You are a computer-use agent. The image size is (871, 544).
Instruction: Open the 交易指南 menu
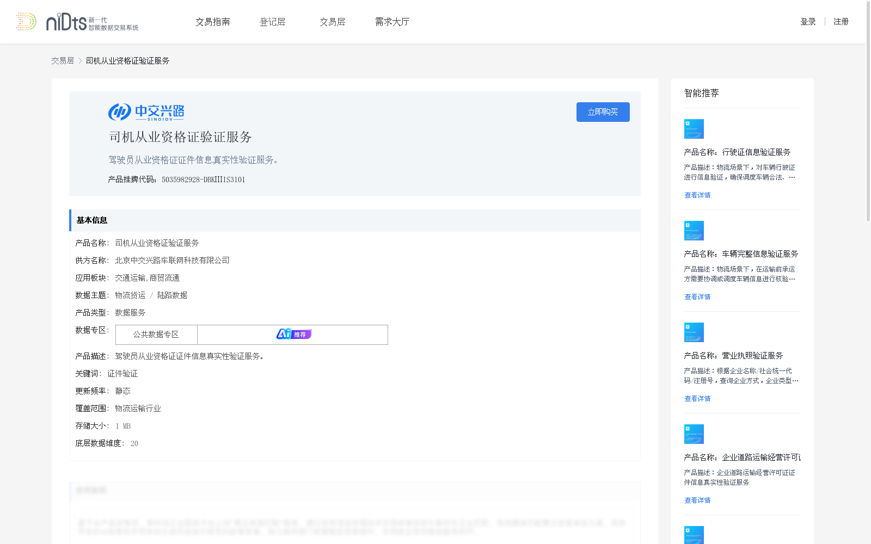pyautogui.click(x=213, y=22)
